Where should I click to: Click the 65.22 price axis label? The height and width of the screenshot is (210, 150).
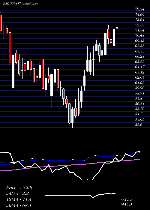[140, 62]
